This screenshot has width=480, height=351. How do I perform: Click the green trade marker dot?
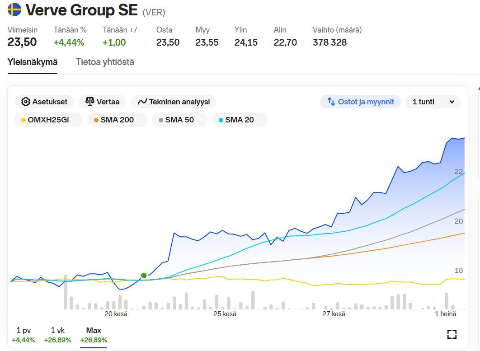(x=144, y=276)
